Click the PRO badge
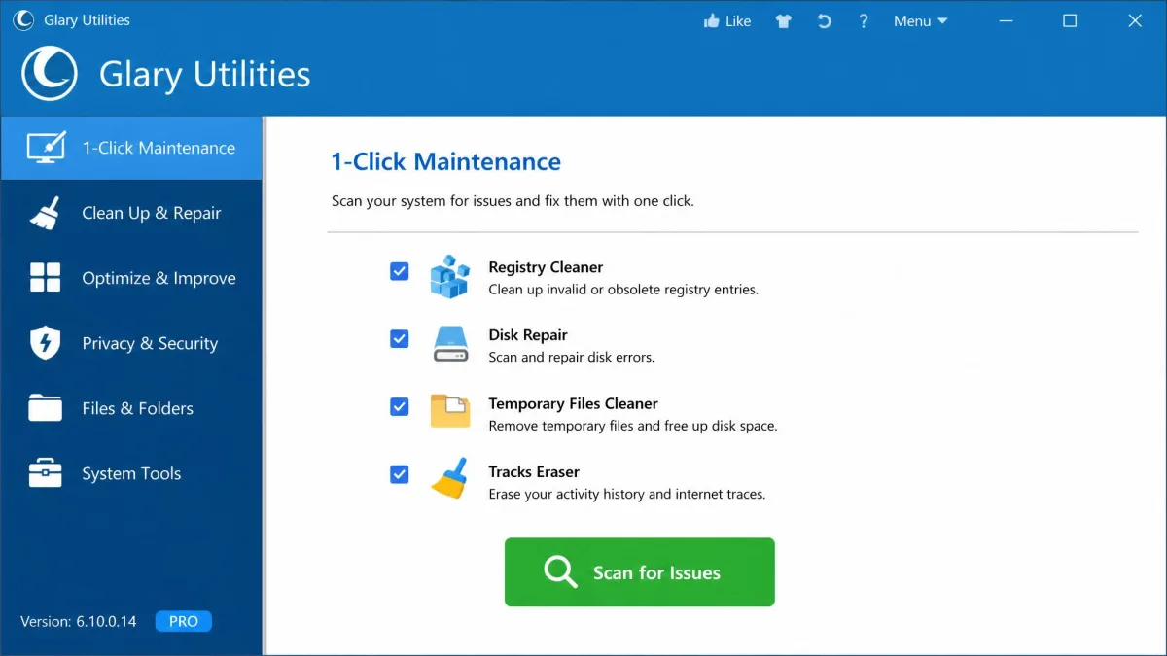1167x656 pixels. pyautogui.click(x=184, y=621)
